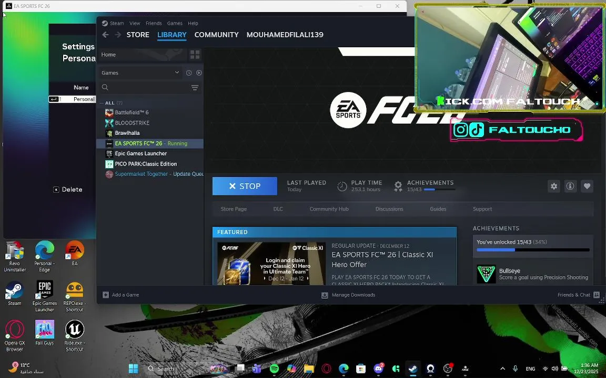Screen dimensions: 606x378
Task: Open Epic Games Launcher desktop icon
Action: [x=44, y=296]
